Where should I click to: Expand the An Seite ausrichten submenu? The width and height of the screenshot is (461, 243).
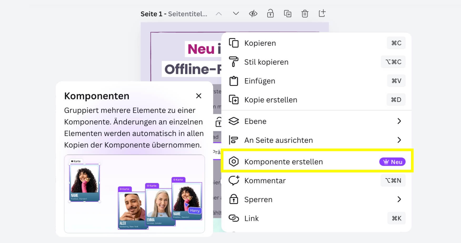pyautogui.click(x=399, y=140)
